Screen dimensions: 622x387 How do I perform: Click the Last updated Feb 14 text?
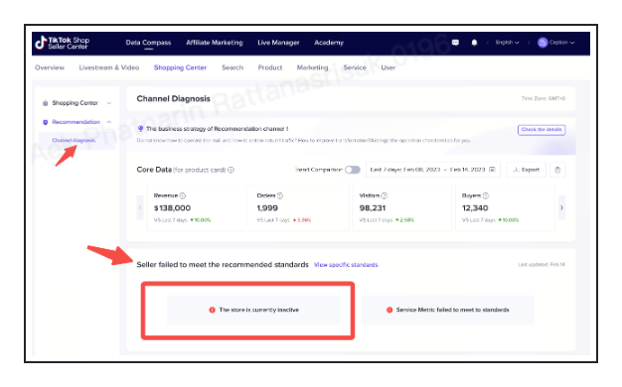pyautogui.click(x=542, y=265)
